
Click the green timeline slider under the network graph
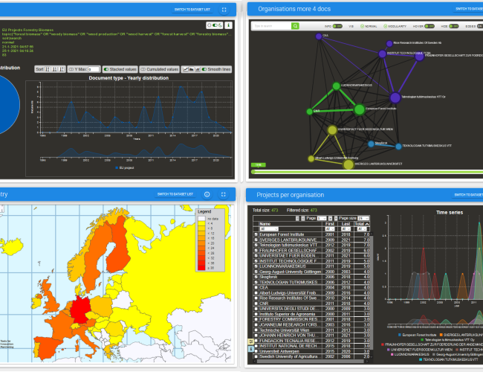366,172
